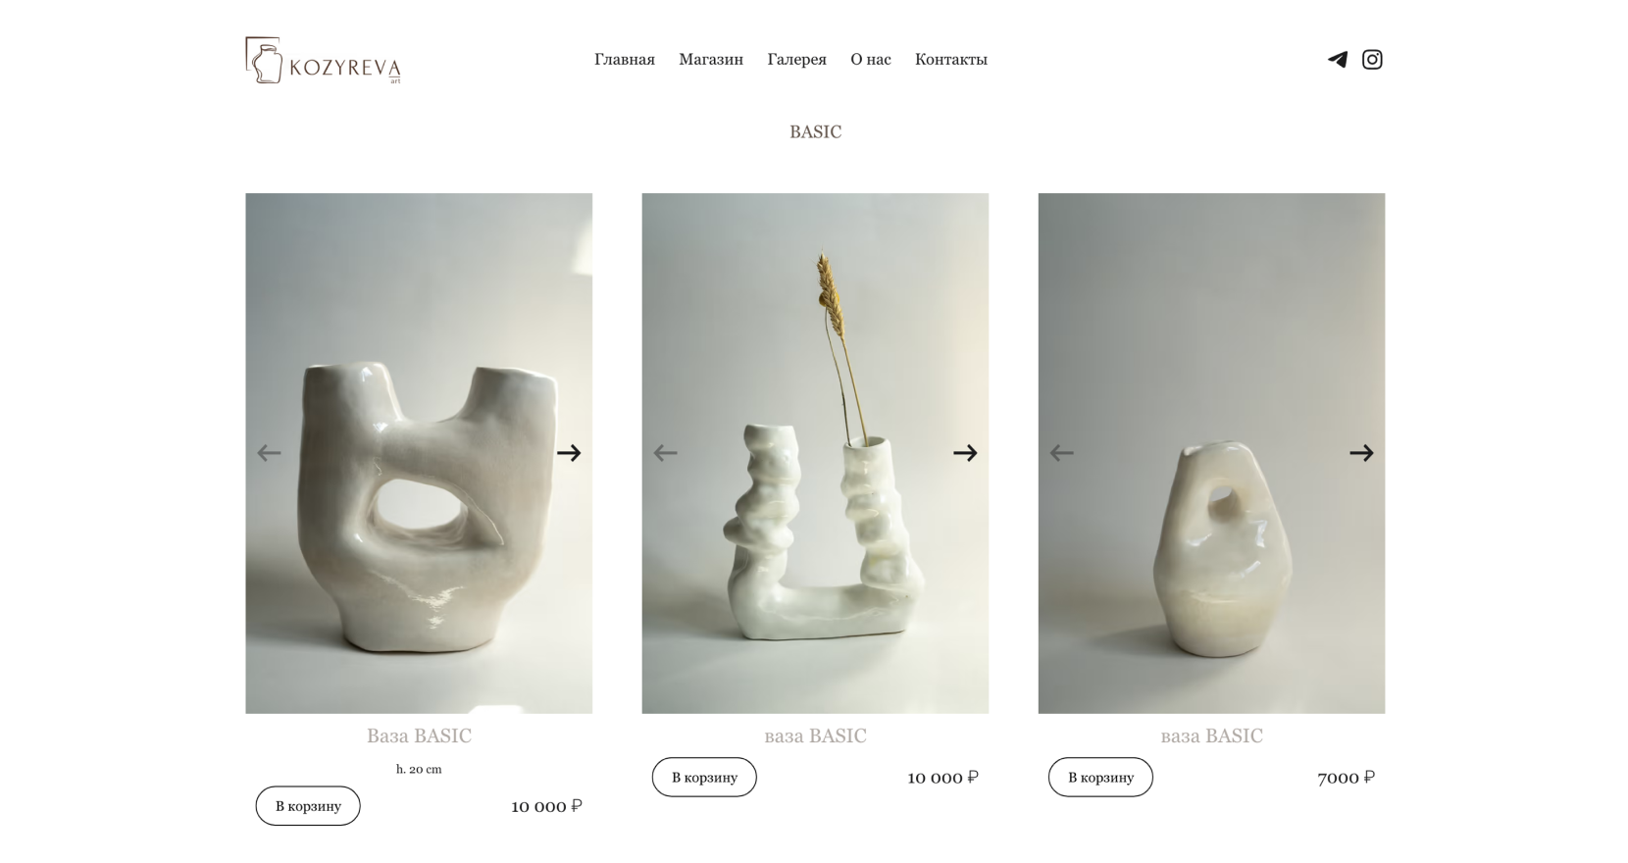Open the Telegram icon link

coord(1337,60)
